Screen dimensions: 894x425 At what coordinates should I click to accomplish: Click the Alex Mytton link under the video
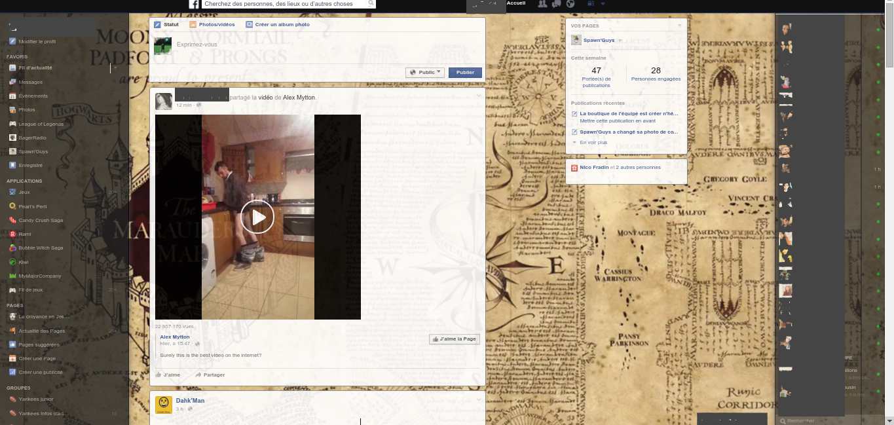pos(175,337)
